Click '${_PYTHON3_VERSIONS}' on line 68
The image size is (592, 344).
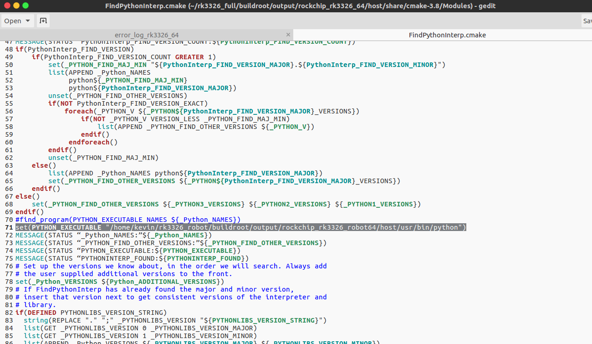coord(204,204)
